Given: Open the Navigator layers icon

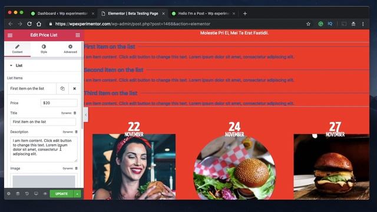Looking at the screenshot, I should pos(18,194).
